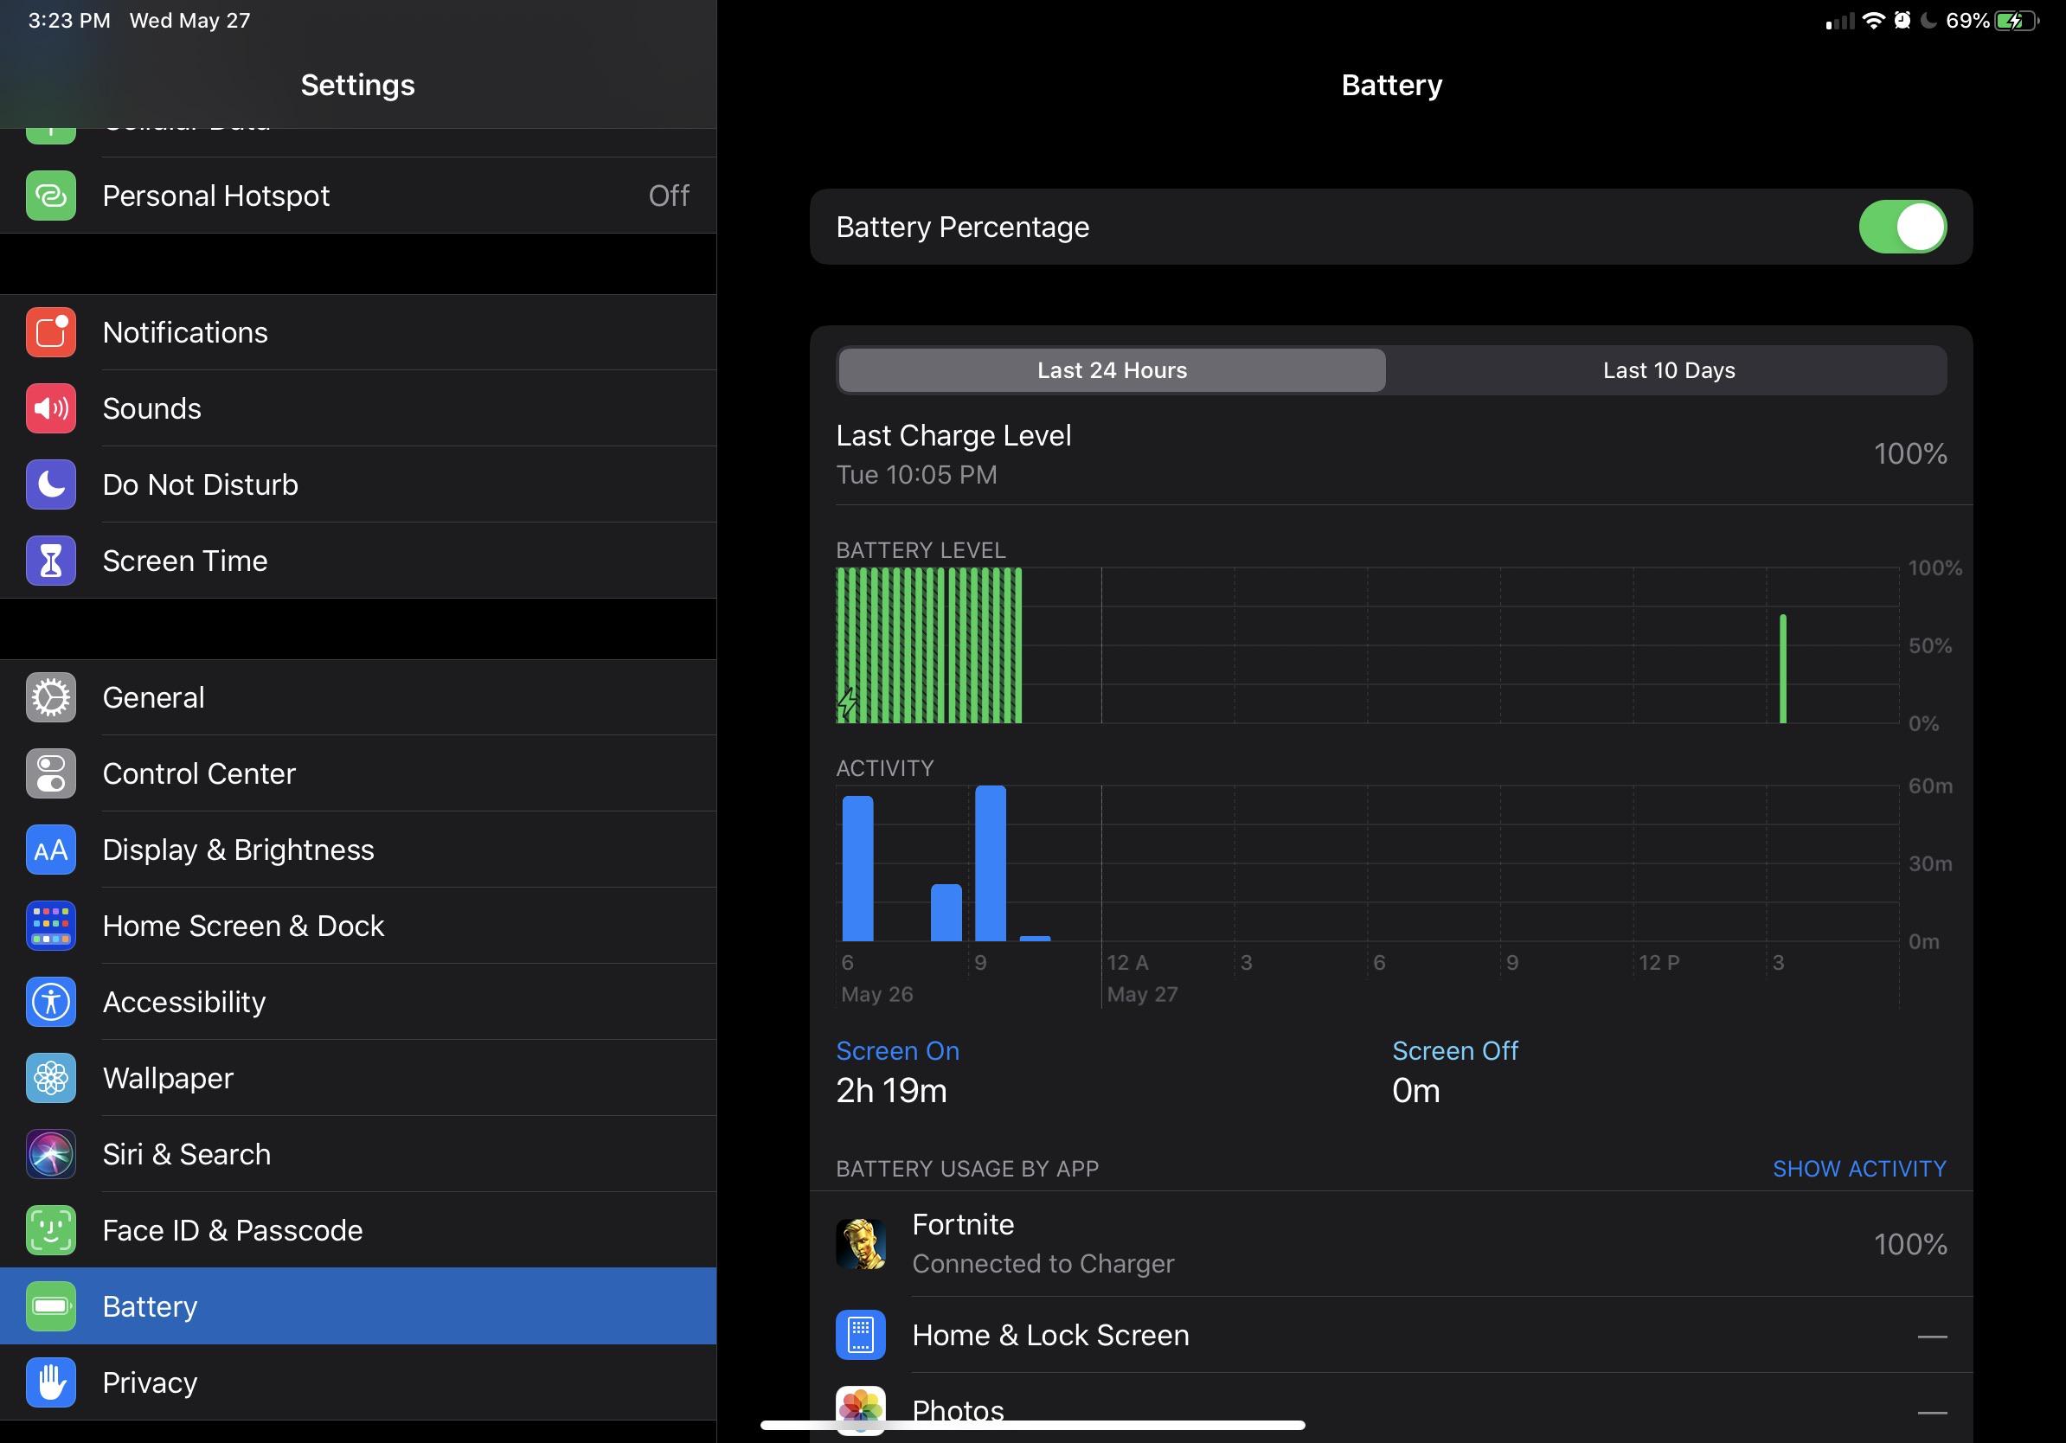The width and height of the screenshot is (2066, 1443).
Task: Open Face ID & Passcode icon
Action: (x=50, y=1230)
